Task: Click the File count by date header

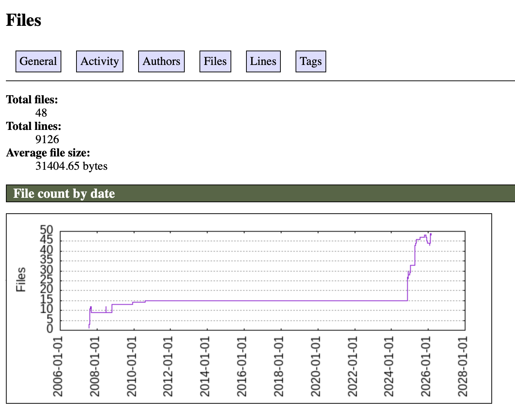Action: pos(64,193)
